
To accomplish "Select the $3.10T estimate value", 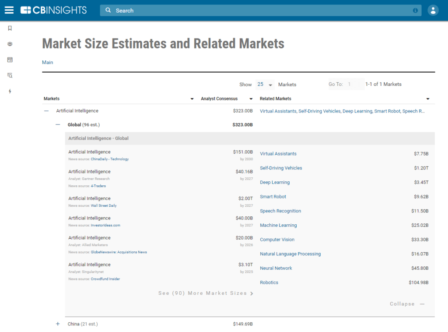I will coord(246,265).
